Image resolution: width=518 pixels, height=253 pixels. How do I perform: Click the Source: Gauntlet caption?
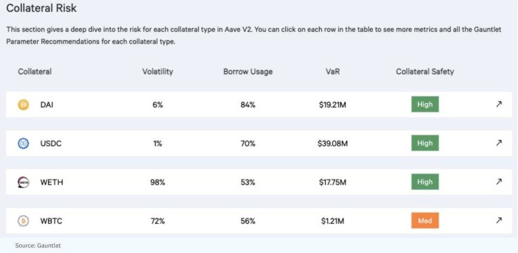38,245
